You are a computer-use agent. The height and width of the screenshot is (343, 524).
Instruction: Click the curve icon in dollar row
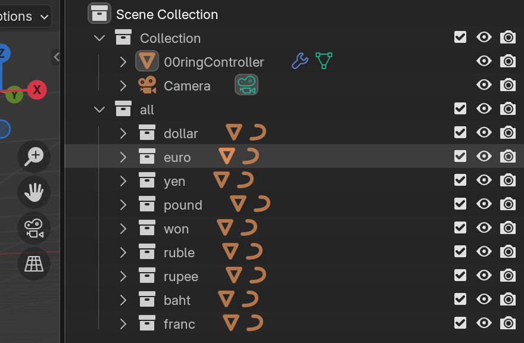(x=258, y=132)
